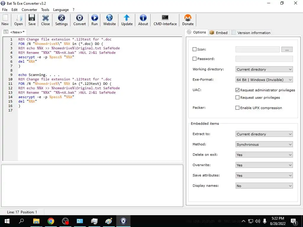Open the Edit menu
The width and height of the screenshot is (303, 227).
click(x=14, y=10)
